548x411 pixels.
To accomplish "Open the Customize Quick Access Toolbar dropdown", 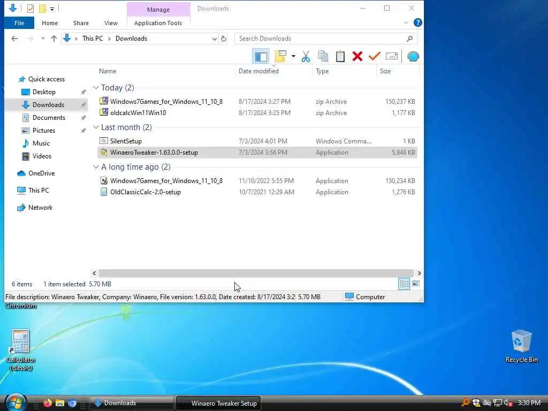I will [x=52, y=9].
